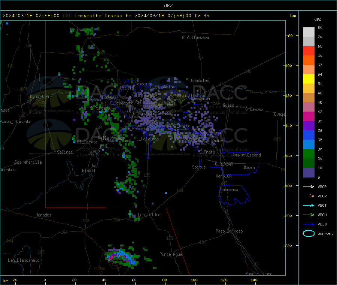Click the Punta_Agua map label
Screen dimensions: 337x285
pyautogui.click(x=171, y=254)
